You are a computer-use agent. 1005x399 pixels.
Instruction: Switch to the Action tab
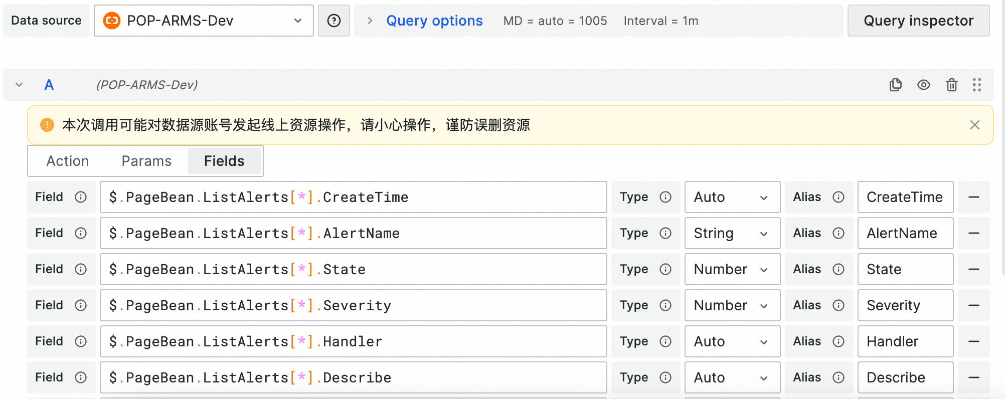(x=68, y=161)
